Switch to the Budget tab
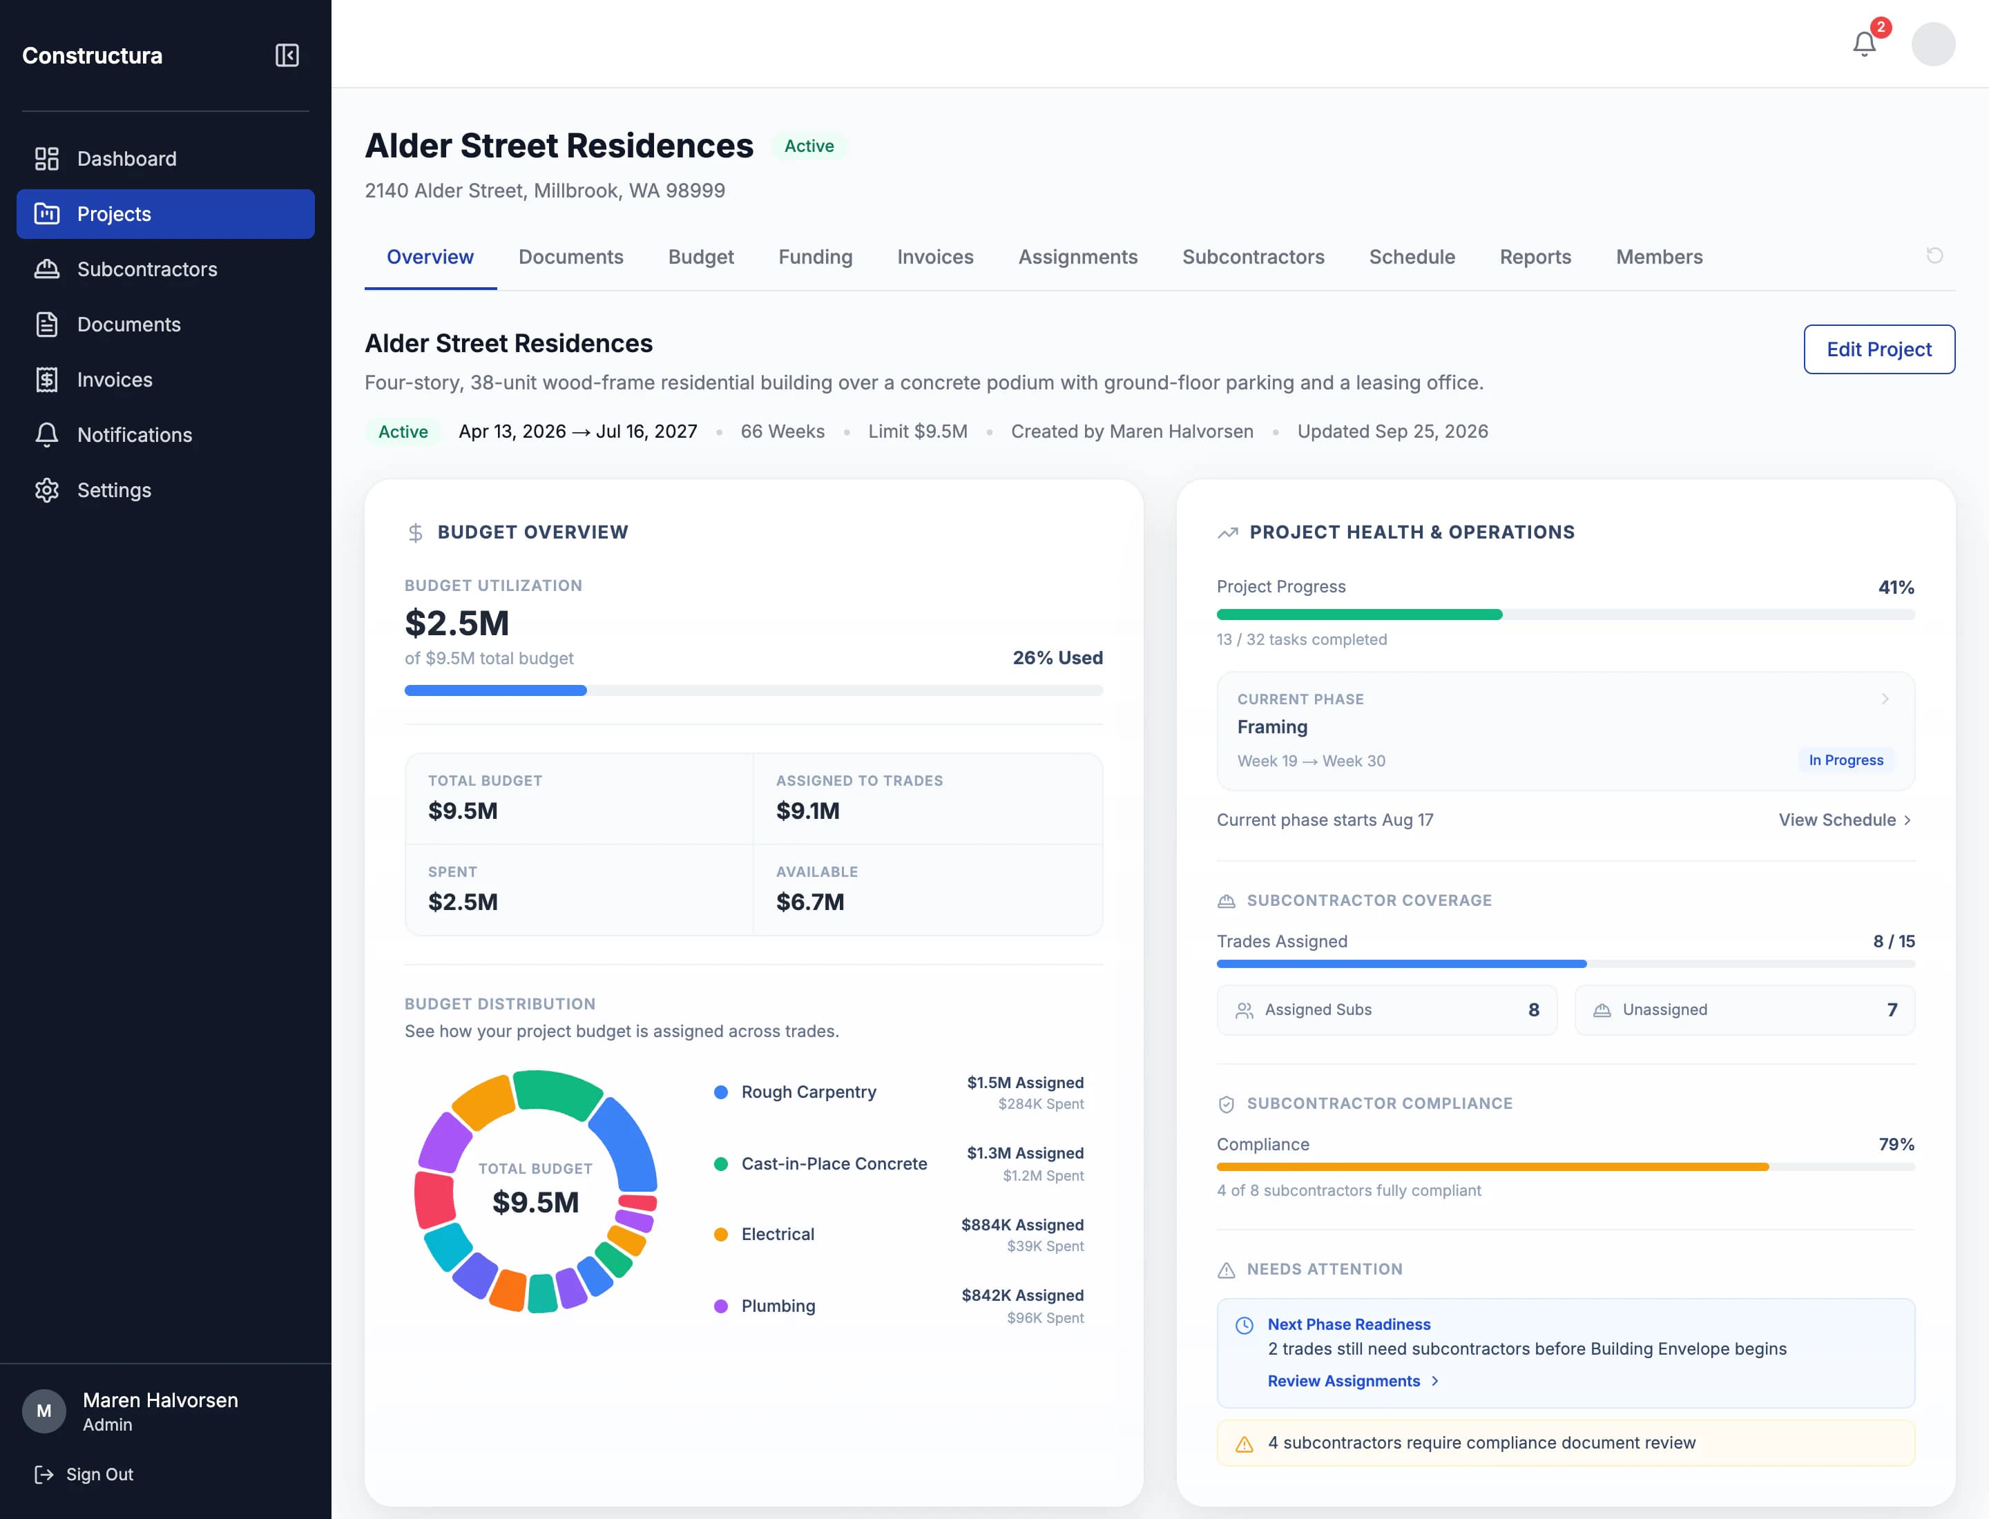This screenshot has width=1989, height=1519. point(701,257)
